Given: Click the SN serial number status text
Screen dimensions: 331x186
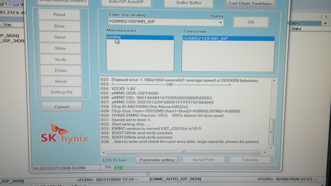Looking at the screenshot, I should point(59,168).
